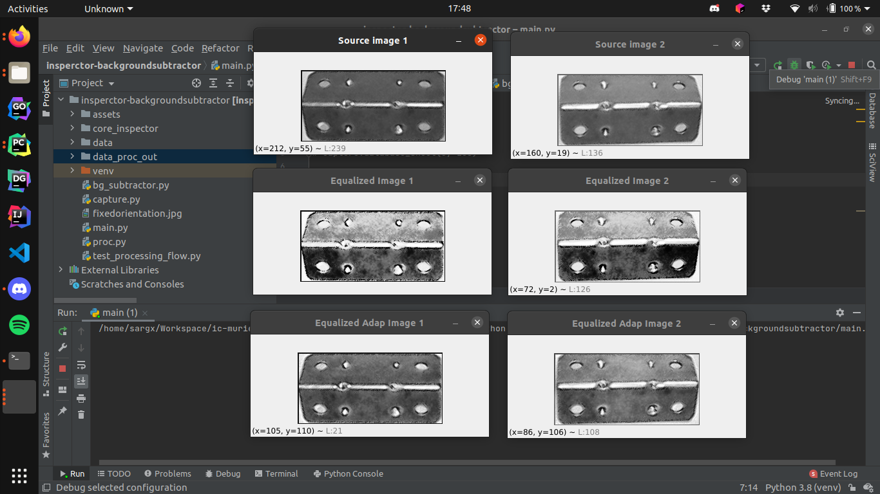Open Discord from the Ubuntu dock
This screenshot has width=880, height=494.
[19, 289]
